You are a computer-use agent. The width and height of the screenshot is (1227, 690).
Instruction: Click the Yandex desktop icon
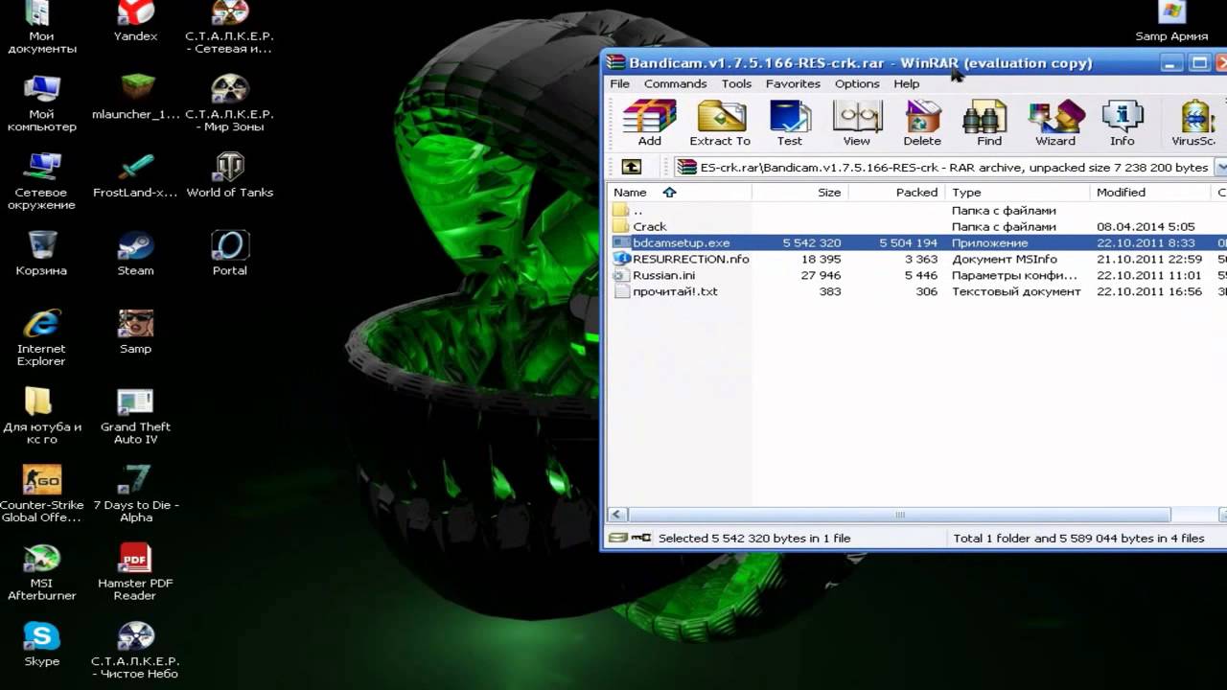(x=135, y=22)
